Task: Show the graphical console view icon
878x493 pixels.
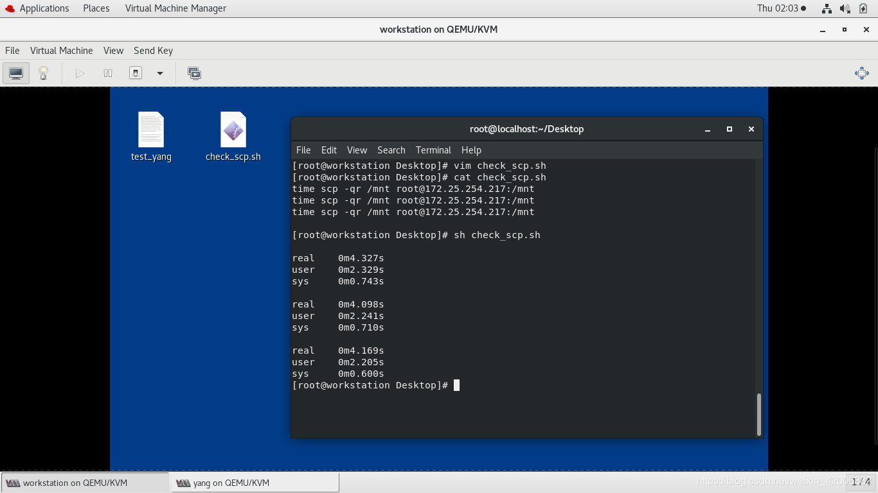Action: (16, 73)
